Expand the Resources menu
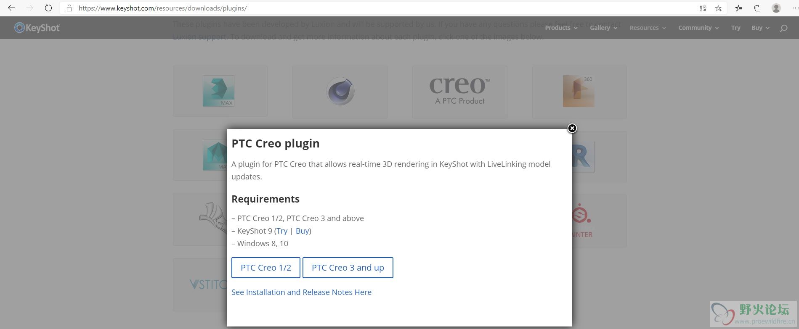The height and width of the screenshot is (329, 799). coord(648,28)
